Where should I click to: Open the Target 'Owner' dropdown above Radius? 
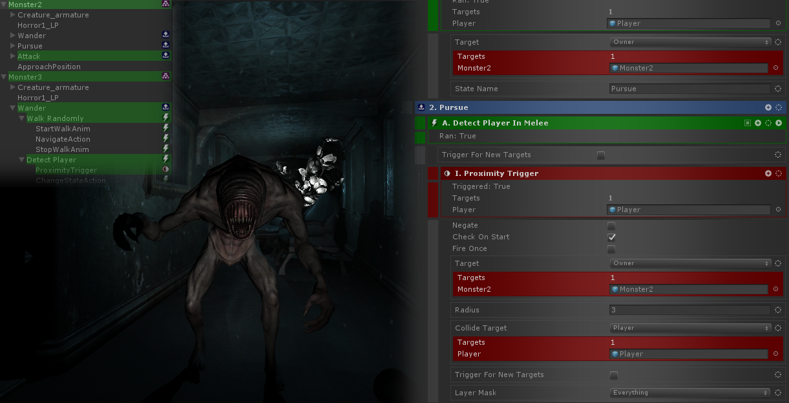pos(690,263)
